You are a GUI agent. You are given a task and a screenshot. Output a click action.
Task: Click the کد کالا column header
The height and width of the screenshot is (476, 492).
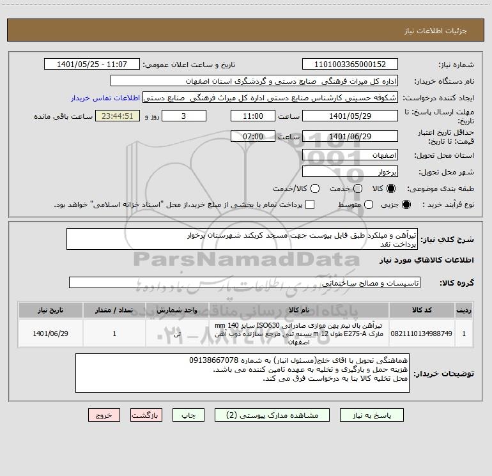(422, 311)
